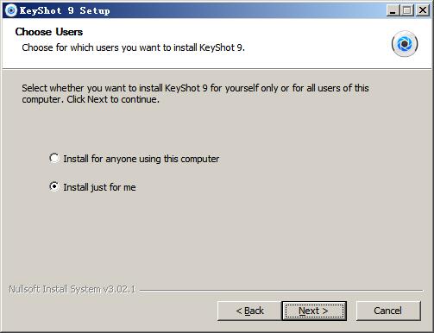Image resolution: width=434 pixels, height=333 pixels.
Task: Select the Install just for me radio button
Action: 53,186
